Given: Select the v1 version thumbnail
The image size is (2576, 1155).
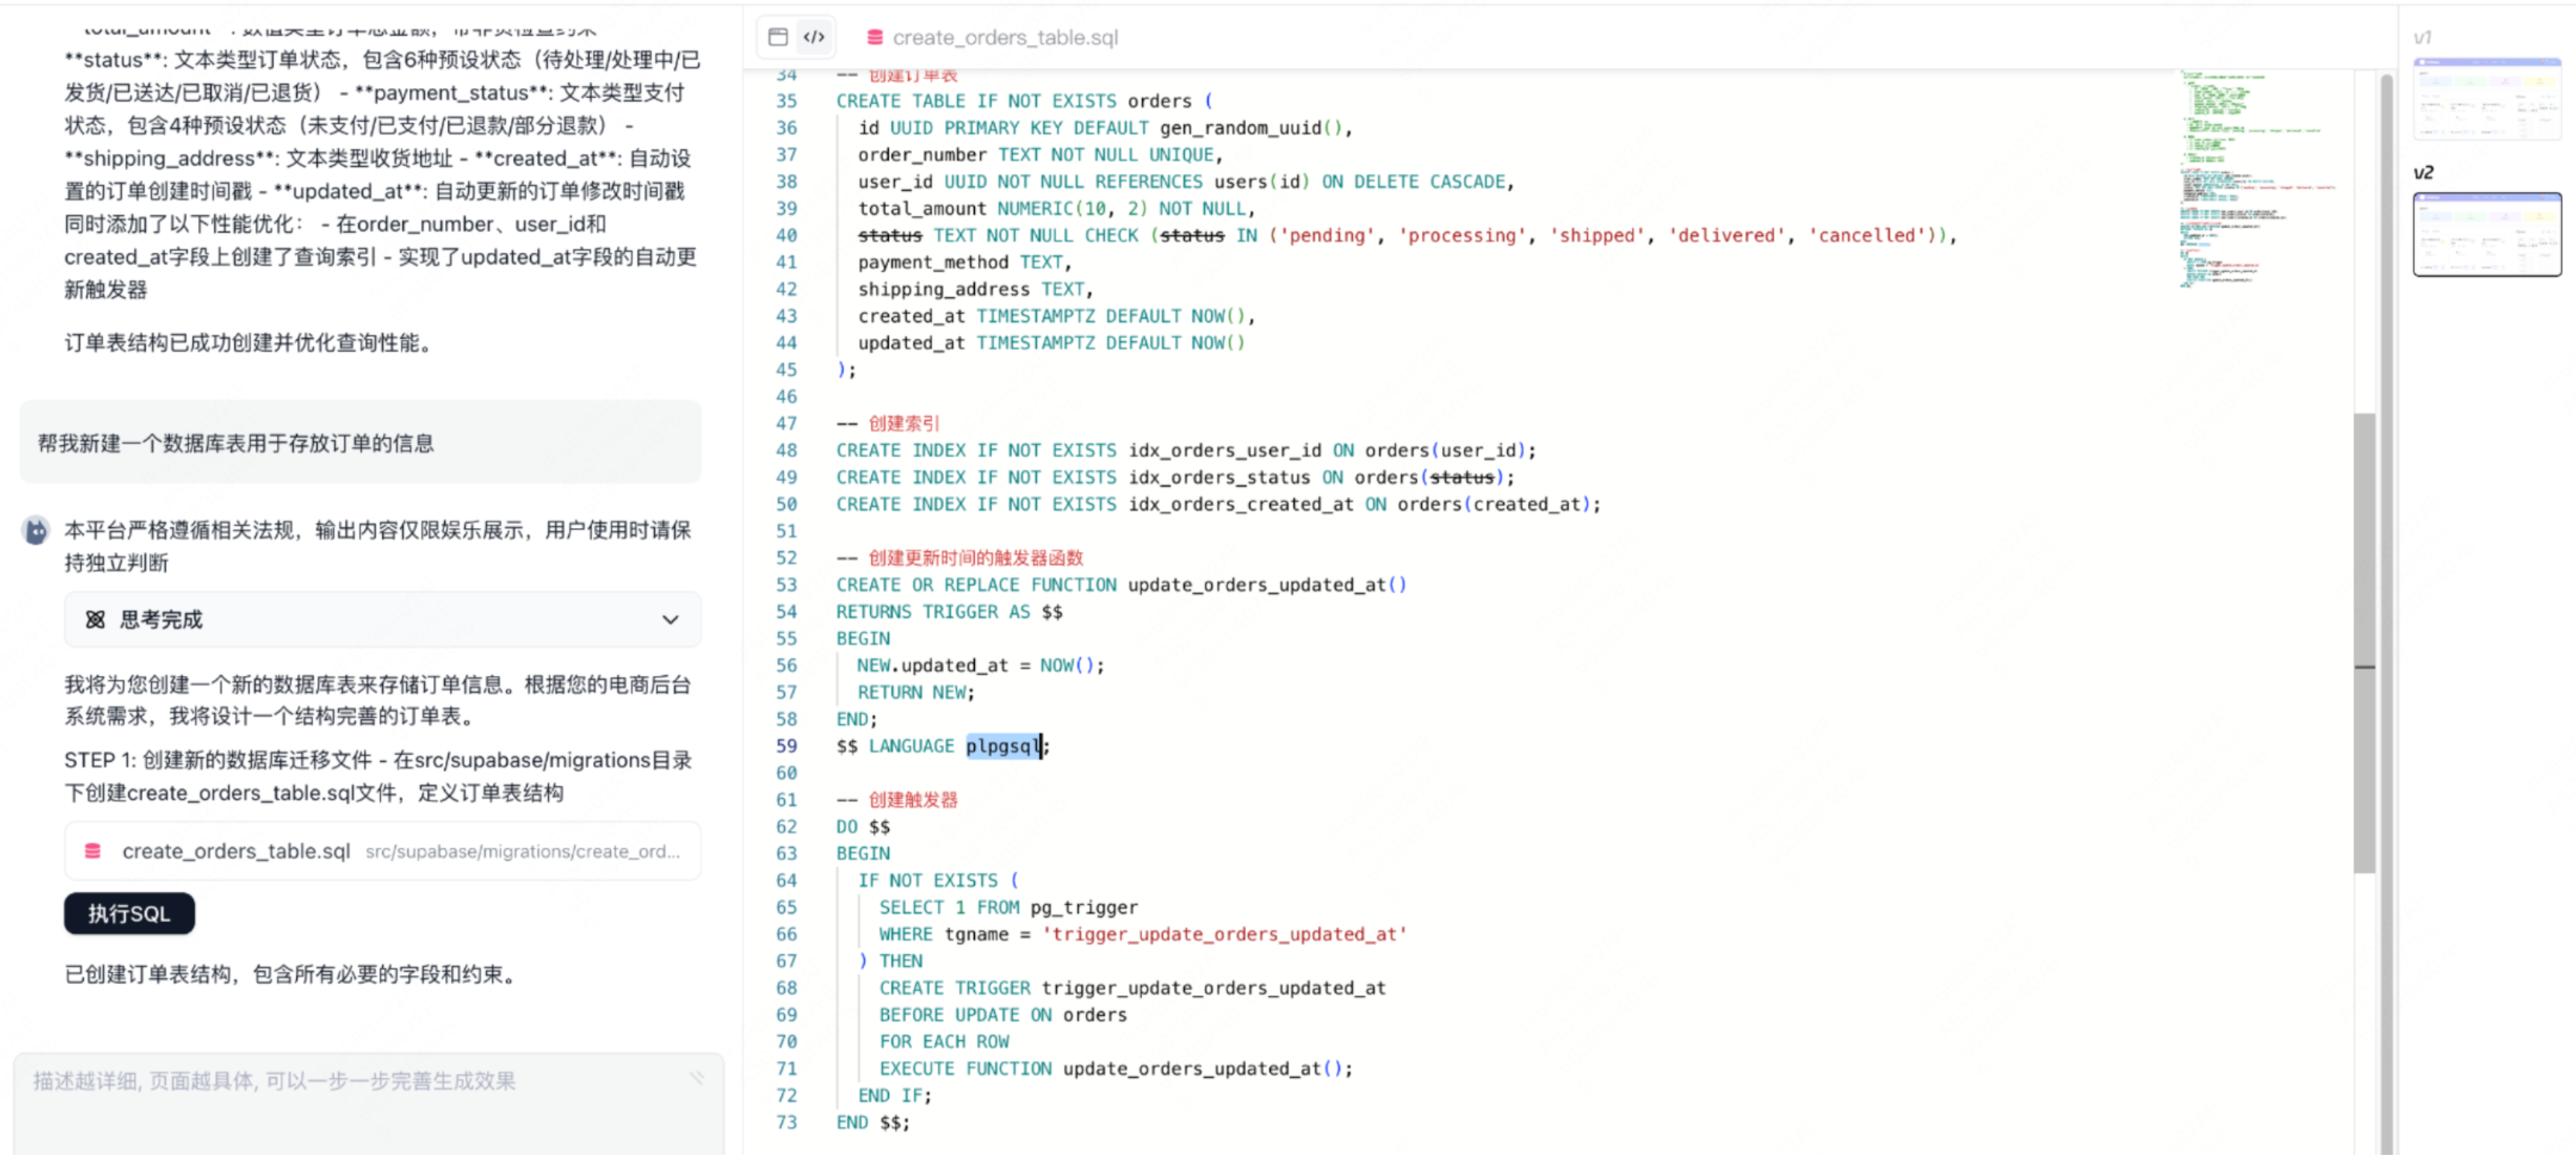Looking at the screenshot, I should (x=2487, y=100).
